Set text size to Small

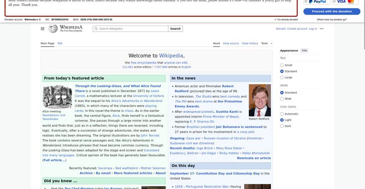(282, 65)
